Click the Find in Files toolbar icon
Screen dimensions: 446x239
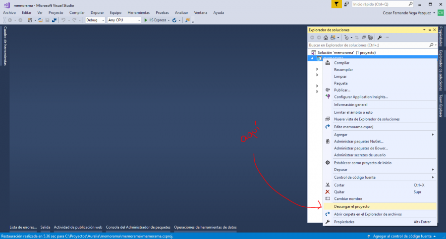point(187,20)
